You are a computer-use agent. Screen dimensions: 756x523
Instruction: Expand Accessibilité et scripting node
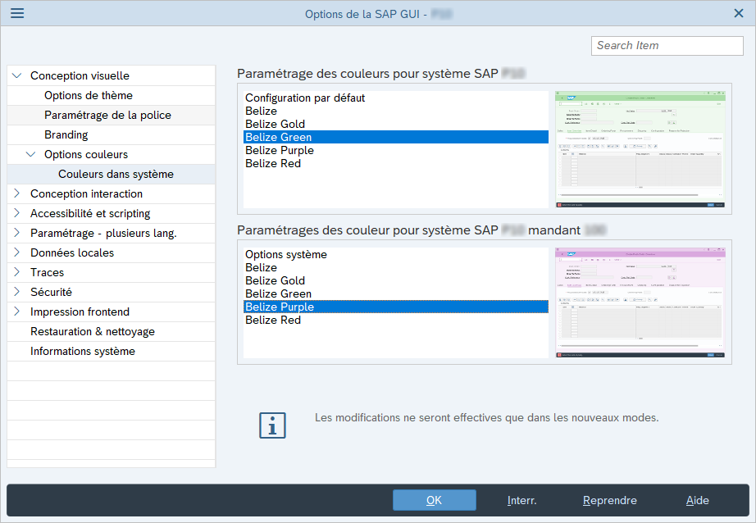click(x=17, y=213)
